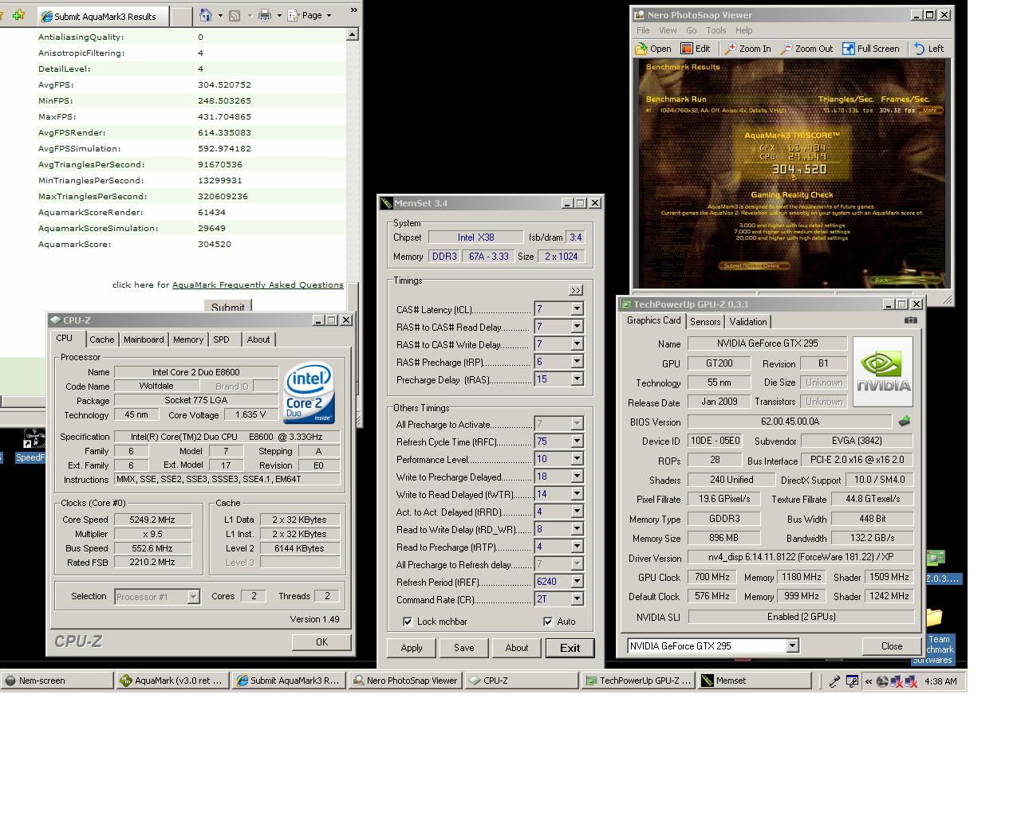Switch to the Memory tab in CPU-Z
Image resolution: width=1021 pixels, height=816 pixels.
(x=188, y=339)
